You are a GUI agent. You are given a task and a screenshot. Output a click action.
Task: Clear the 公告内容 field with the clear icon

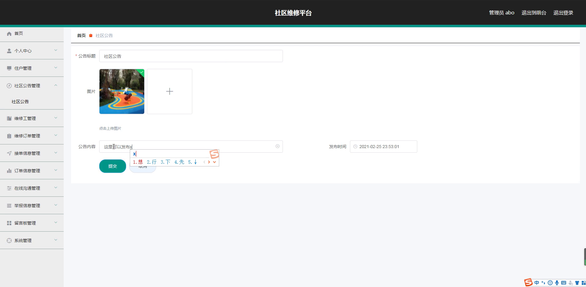(277, 146)
